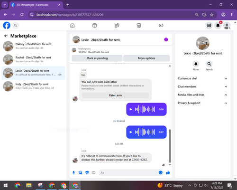237x190 pixels.
Task: Choose a GIF icon
Action: 94,172
